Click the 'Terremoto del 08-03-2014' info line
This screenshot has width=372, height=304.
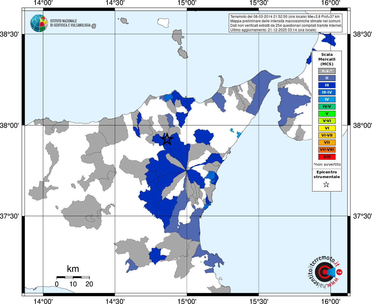coord(285,17)
